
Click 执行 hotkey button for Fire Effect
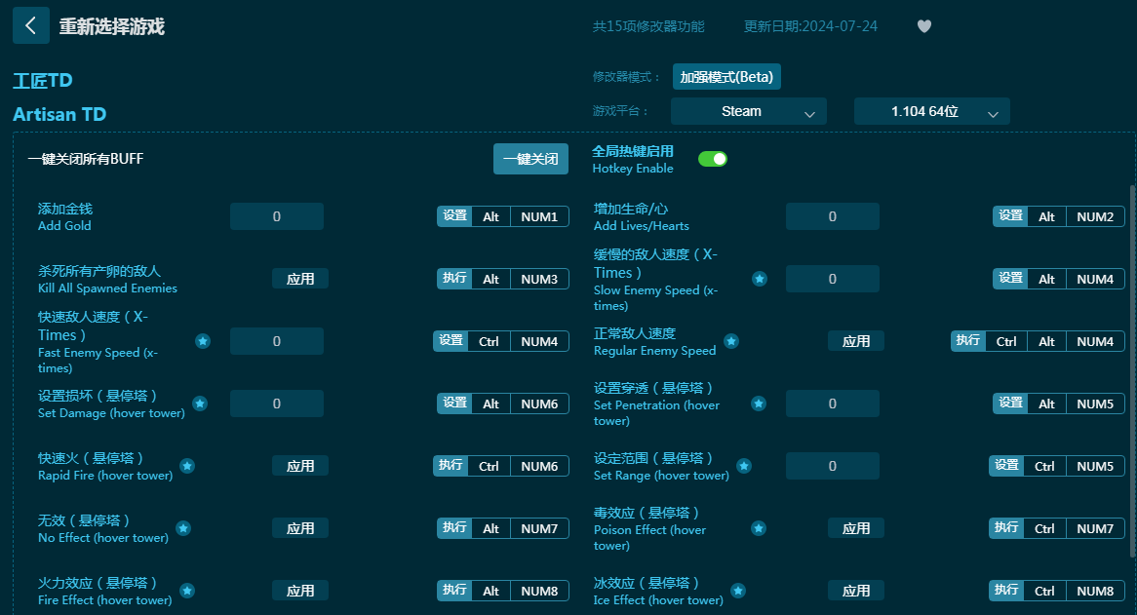pyautogui.click(x=454, y=590)
